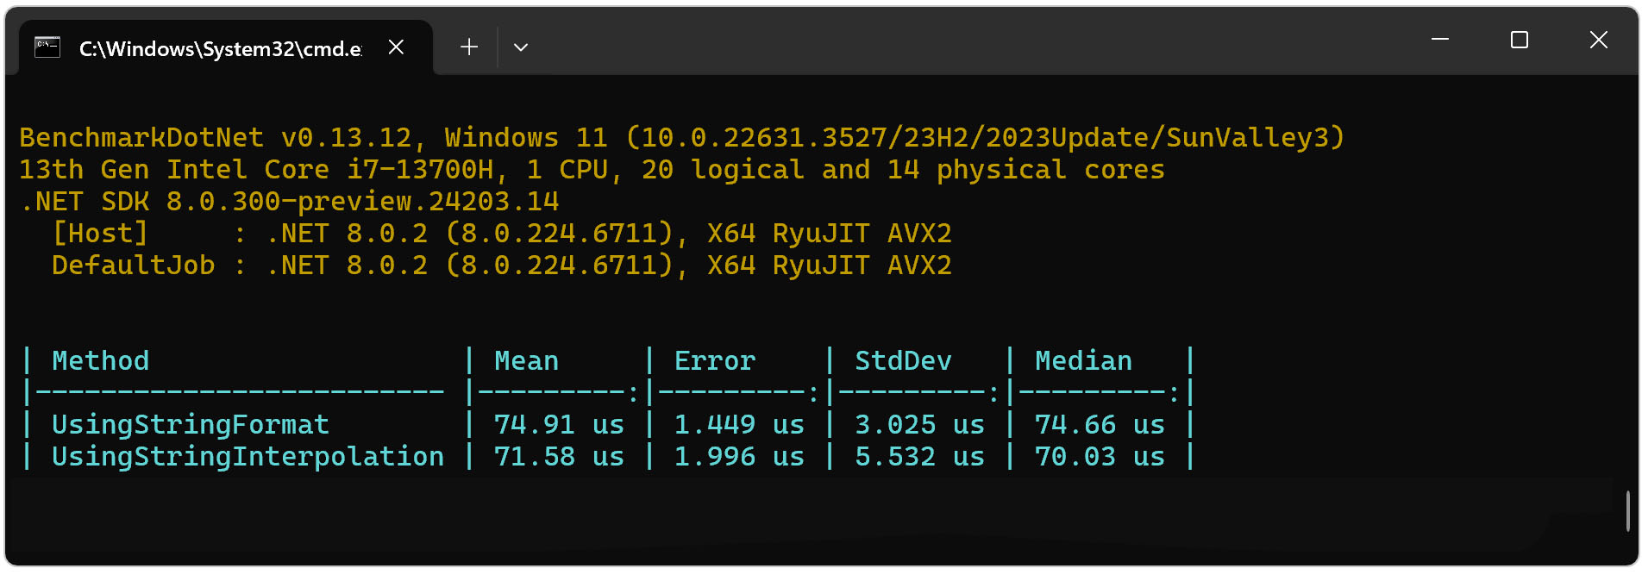The width and height of the screenshot is (1642, 581).
Task: Click the UsingStringInterpolation method text
Action: [248, 456]
